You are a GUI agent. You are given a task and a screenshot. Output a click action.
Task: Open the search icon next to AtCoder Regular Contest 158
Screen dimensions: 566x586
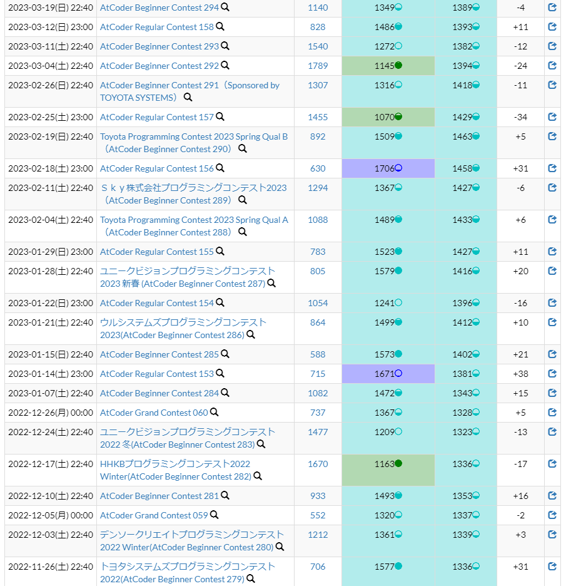[x=219, y=26]
